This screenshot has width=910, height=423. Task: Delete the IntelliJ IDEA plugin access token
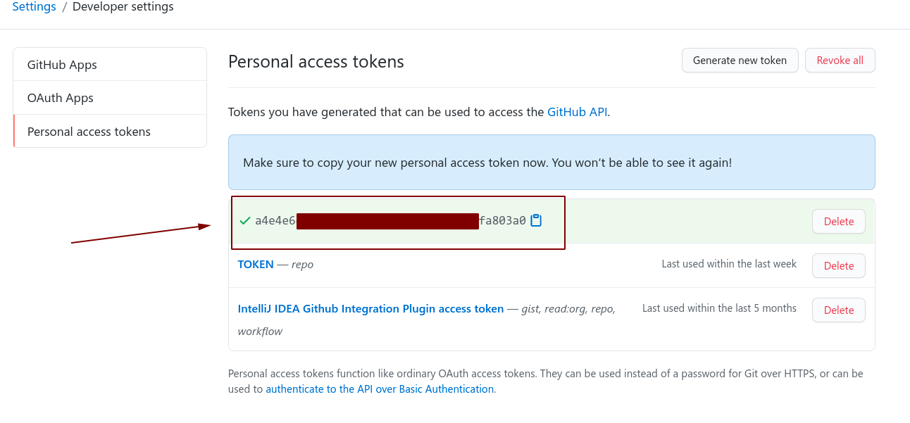coord(839,310)
